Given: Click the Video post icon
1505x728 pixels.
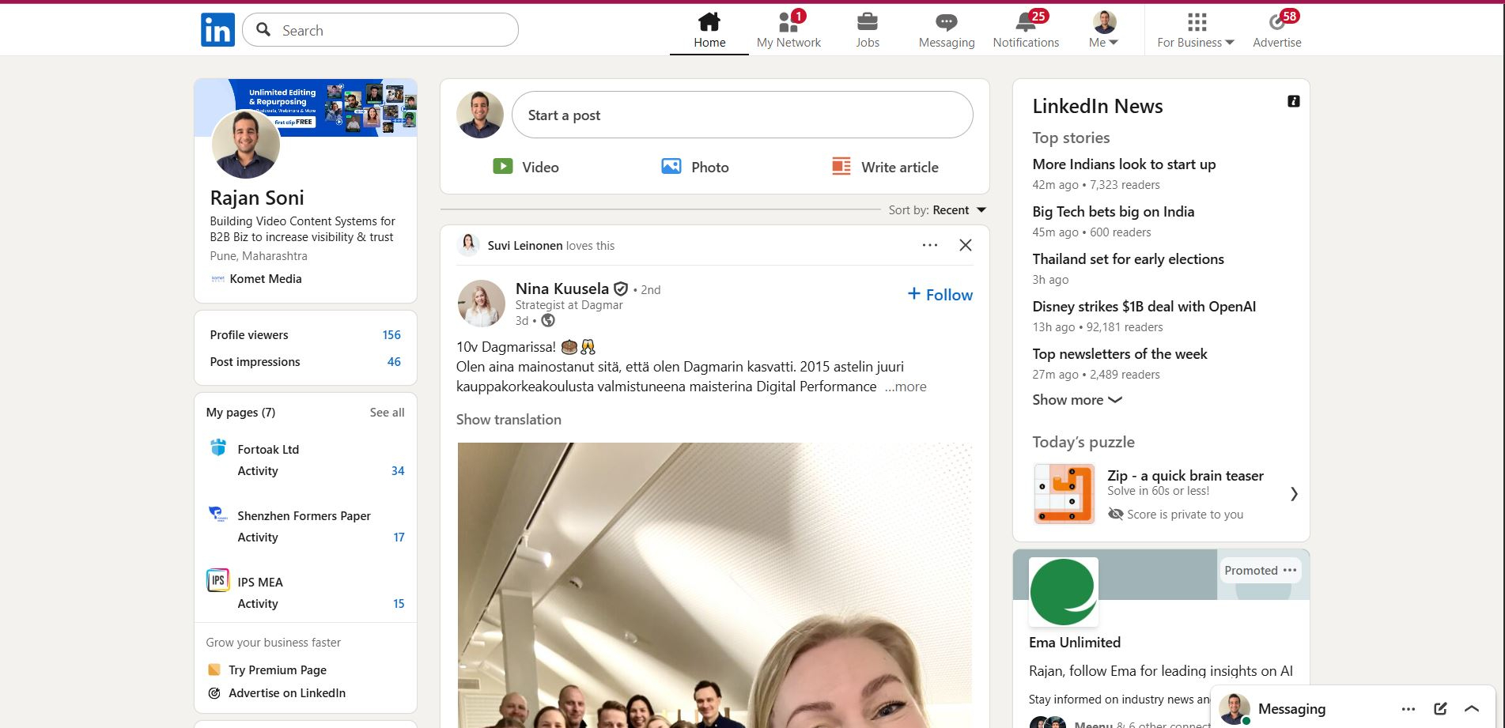Looking at the screenshot, I should [503, 166].
